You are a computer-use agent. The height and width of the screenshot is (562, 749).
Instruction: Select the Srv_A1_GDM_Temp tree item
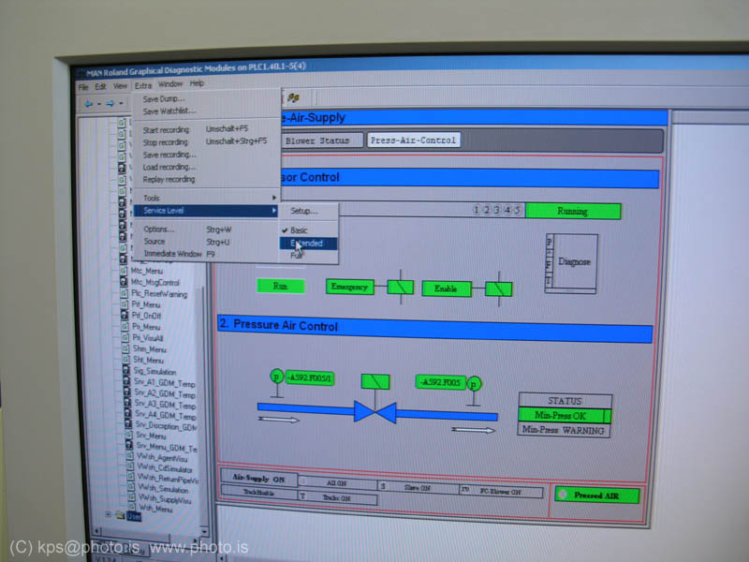click(x=165, y=383)
